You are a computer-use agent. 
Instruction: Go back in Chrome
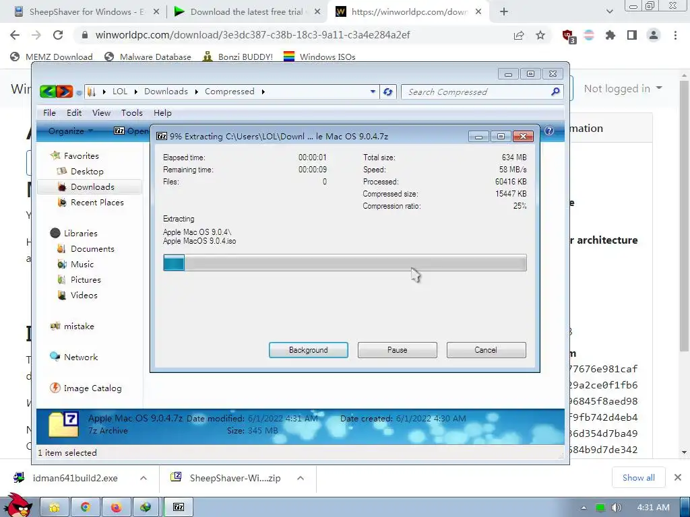(x=15, y=35)
